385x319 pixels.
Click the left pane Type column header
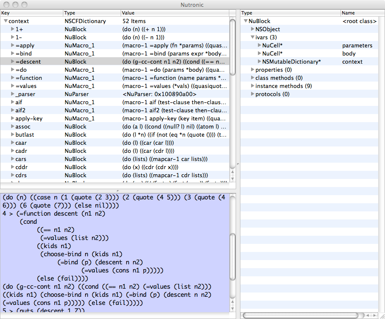(x=92, y=13)
